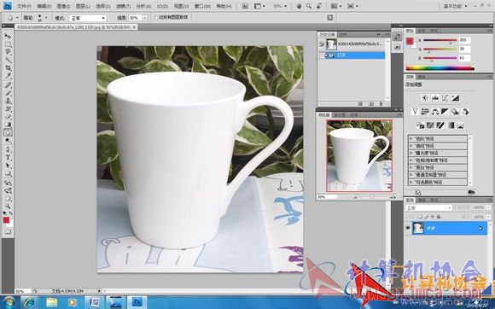Toggle the history snapshot source box
Screen dimensions: 495x309
[322, 44]
